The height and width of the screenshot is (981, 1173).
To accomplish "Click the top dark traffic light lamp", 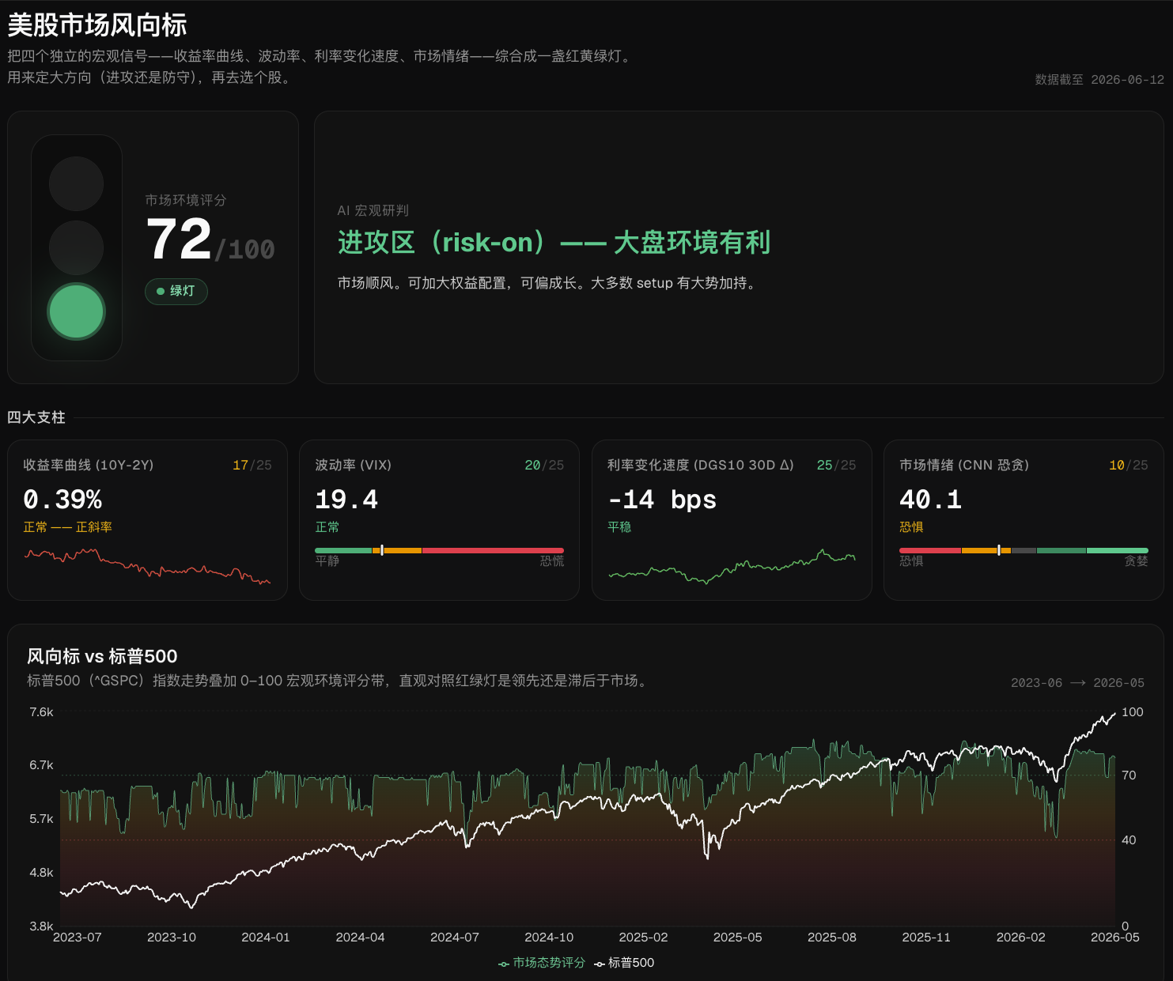I will point(76,183).
